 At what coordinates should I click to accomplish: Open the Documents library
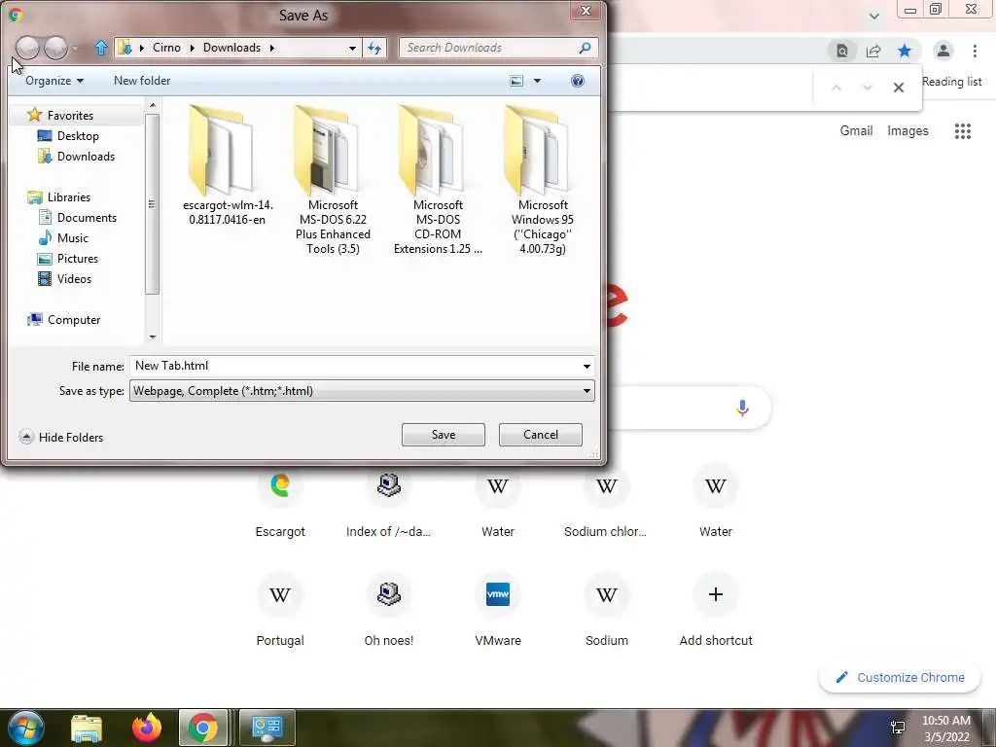tap(87, 217)
